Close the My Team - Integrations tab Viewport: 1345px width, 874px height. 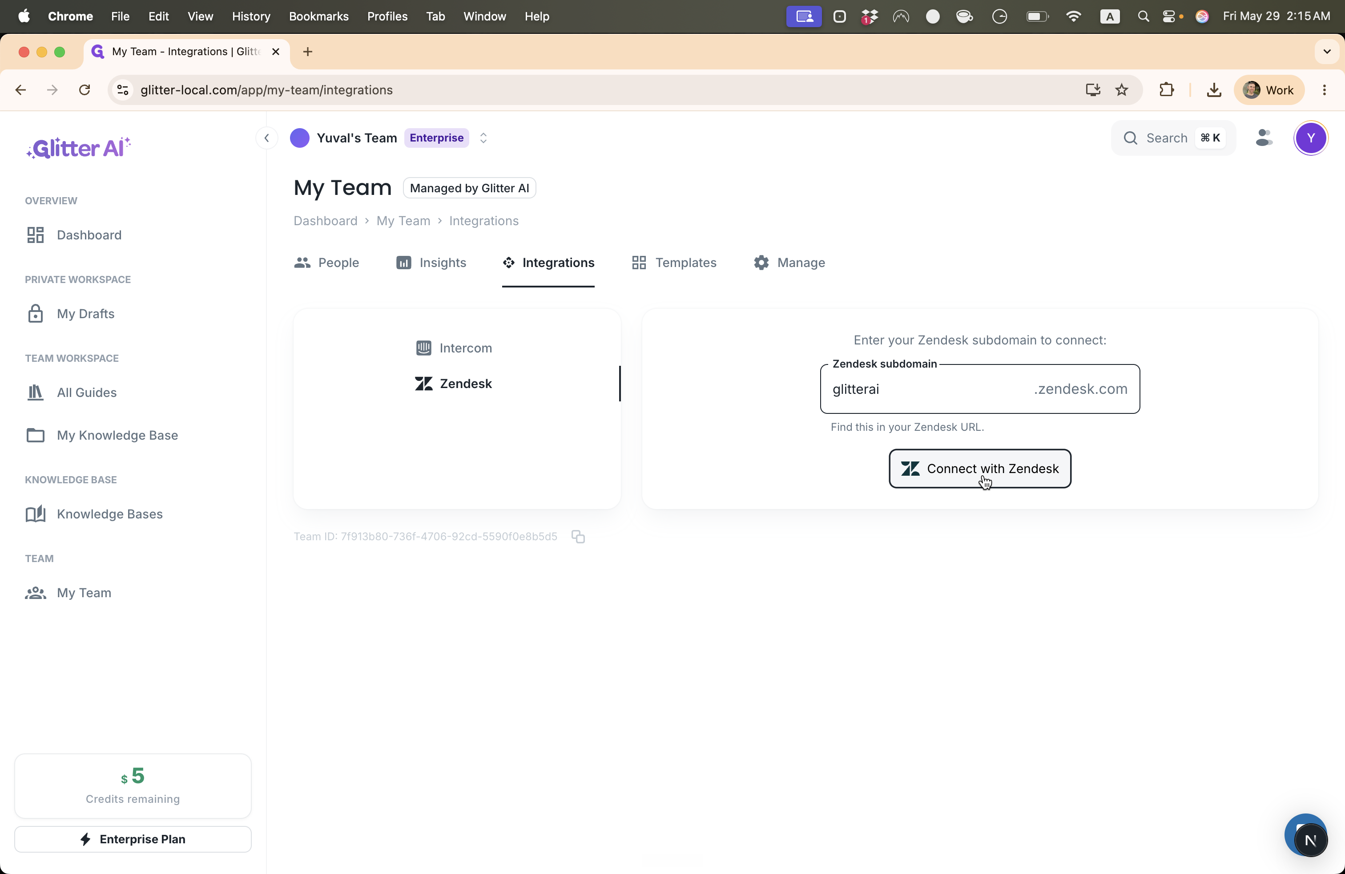pyautogui.click(x=276, y=52)
